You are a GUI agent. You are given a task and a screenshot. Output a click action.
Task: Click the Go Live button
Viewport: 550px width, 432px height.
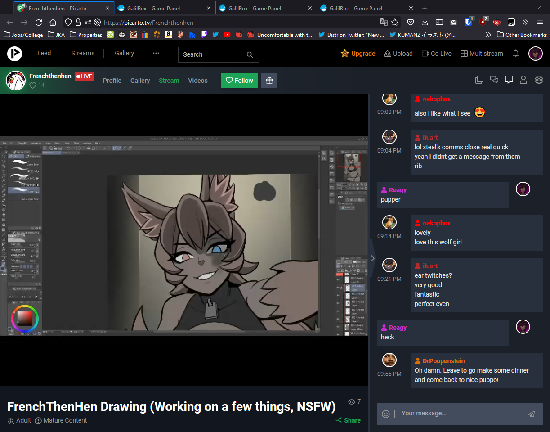click(x=436, y=54)
